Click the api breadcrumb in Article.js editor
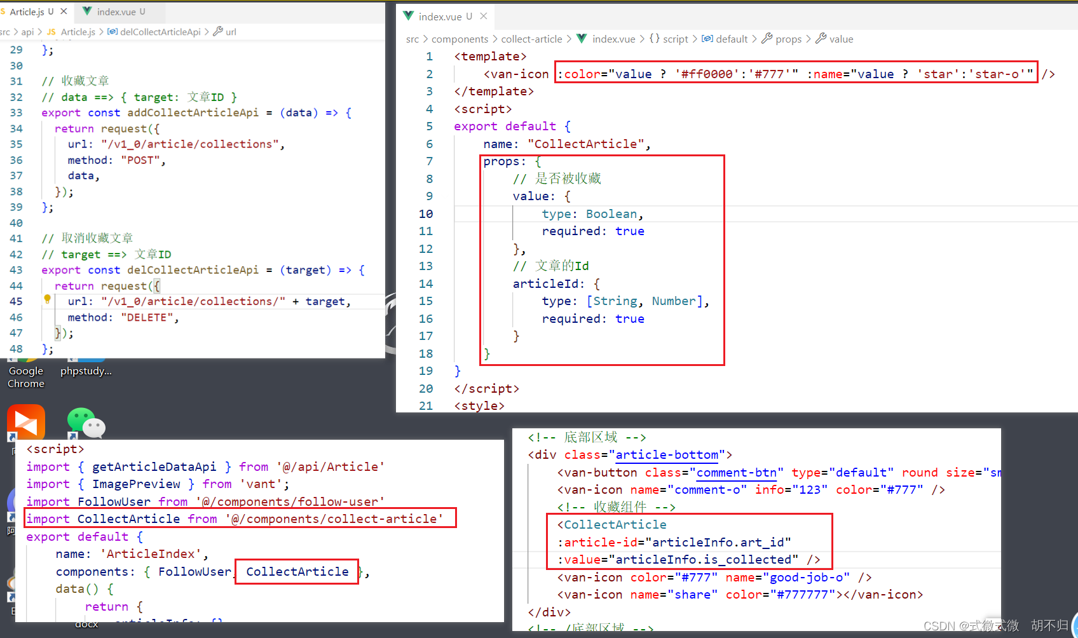1078x638 pixels. tap(27, 32)
